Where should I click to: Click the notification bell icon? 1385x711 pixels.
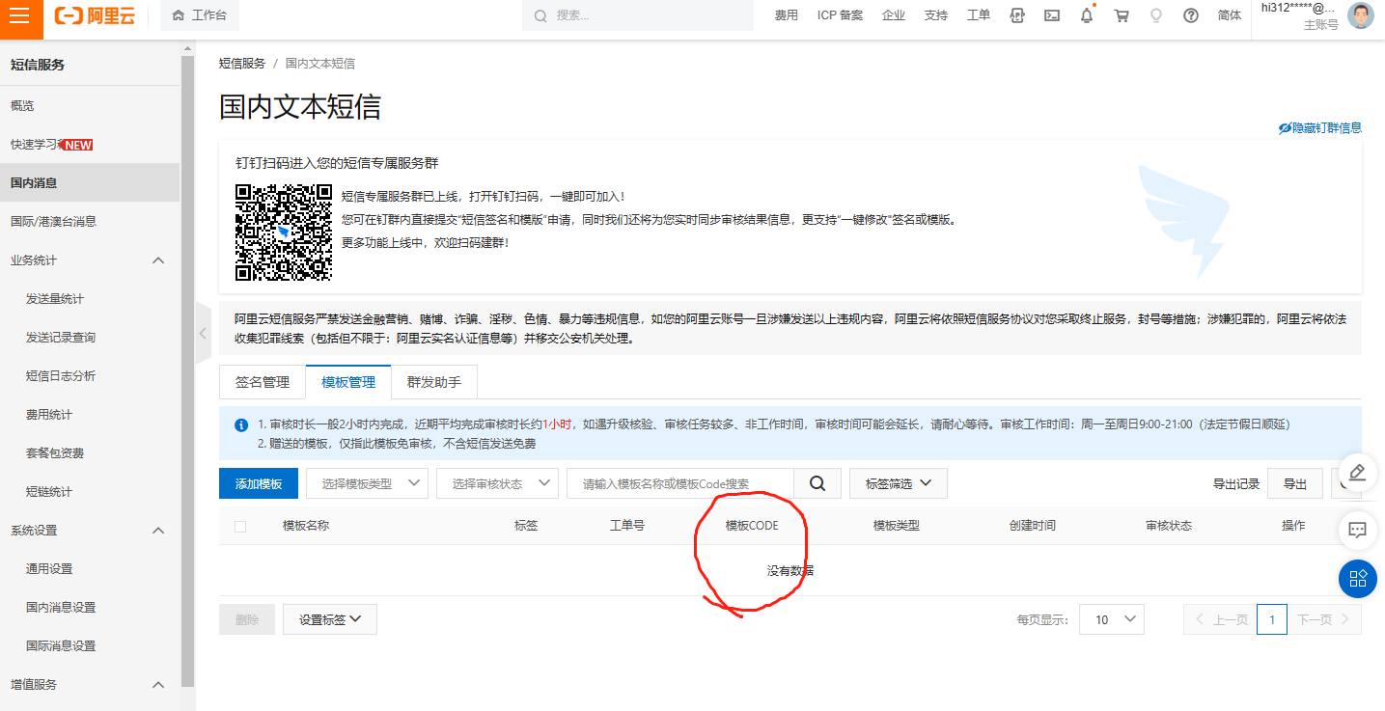[x=1087, y=15]
